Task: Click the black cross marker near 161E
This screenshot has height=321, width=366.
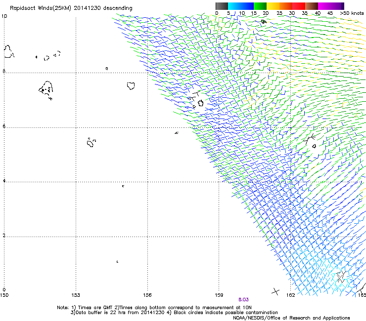Action: click(x=275, y=291)
